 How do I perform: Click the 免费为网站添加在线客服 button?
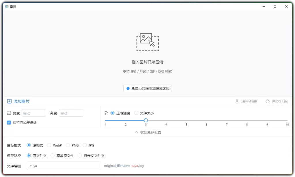click(x=147, y=88)
